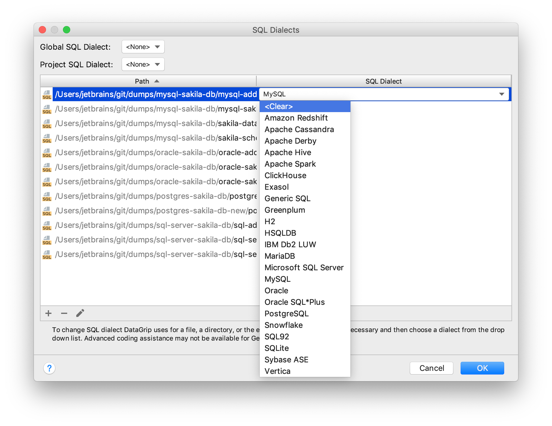Open help with the question mark icon
Image resolution: width=552 pixels, height=426 pixels.
click(49, 368)
